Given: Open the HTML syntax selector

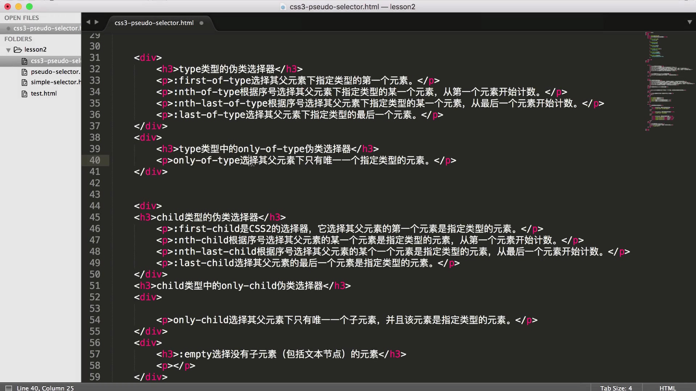Looking at the screenshot, I should click(667, 388).
